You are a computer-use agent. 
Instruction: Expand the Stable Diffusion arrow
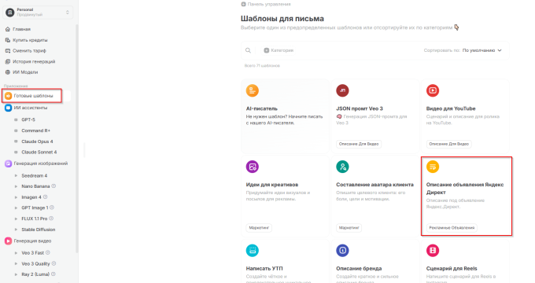16,230
